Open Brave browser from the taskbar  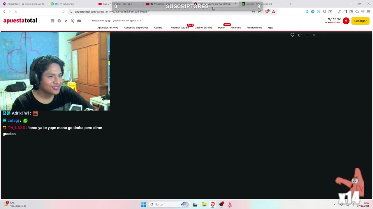tap(213, 204)
